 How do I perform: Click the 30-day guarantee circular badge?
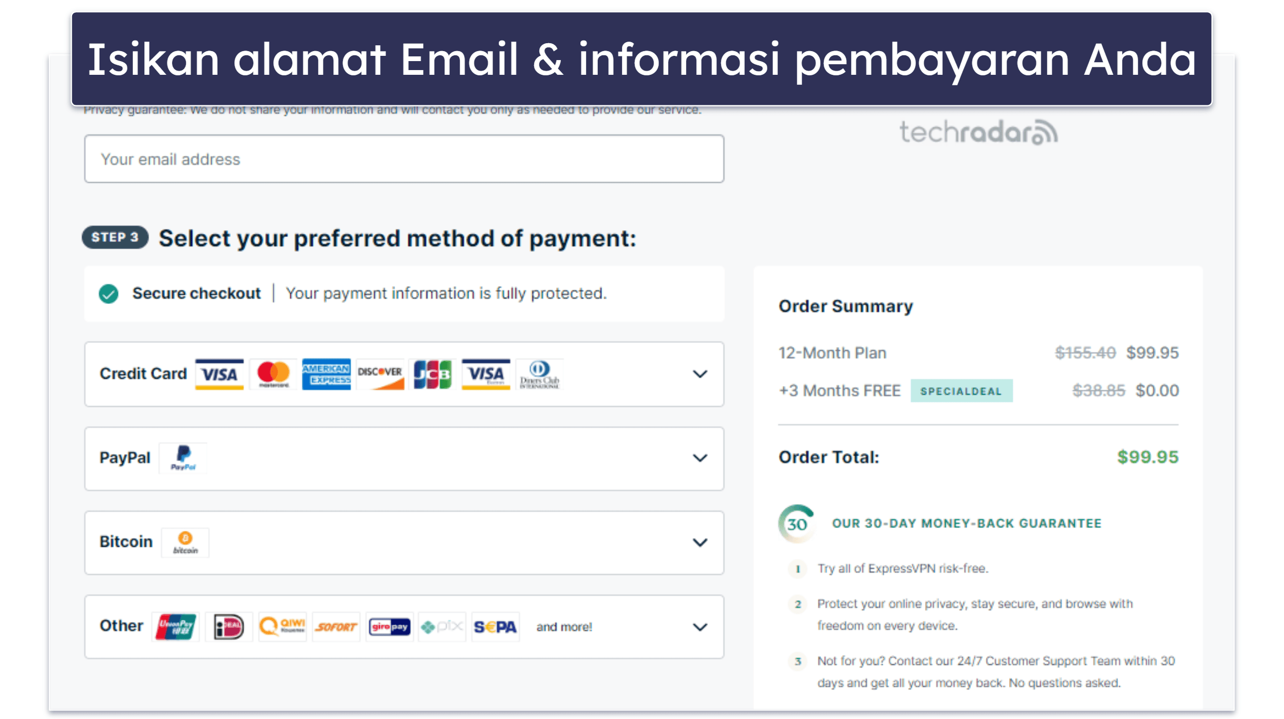coord(796,524)
